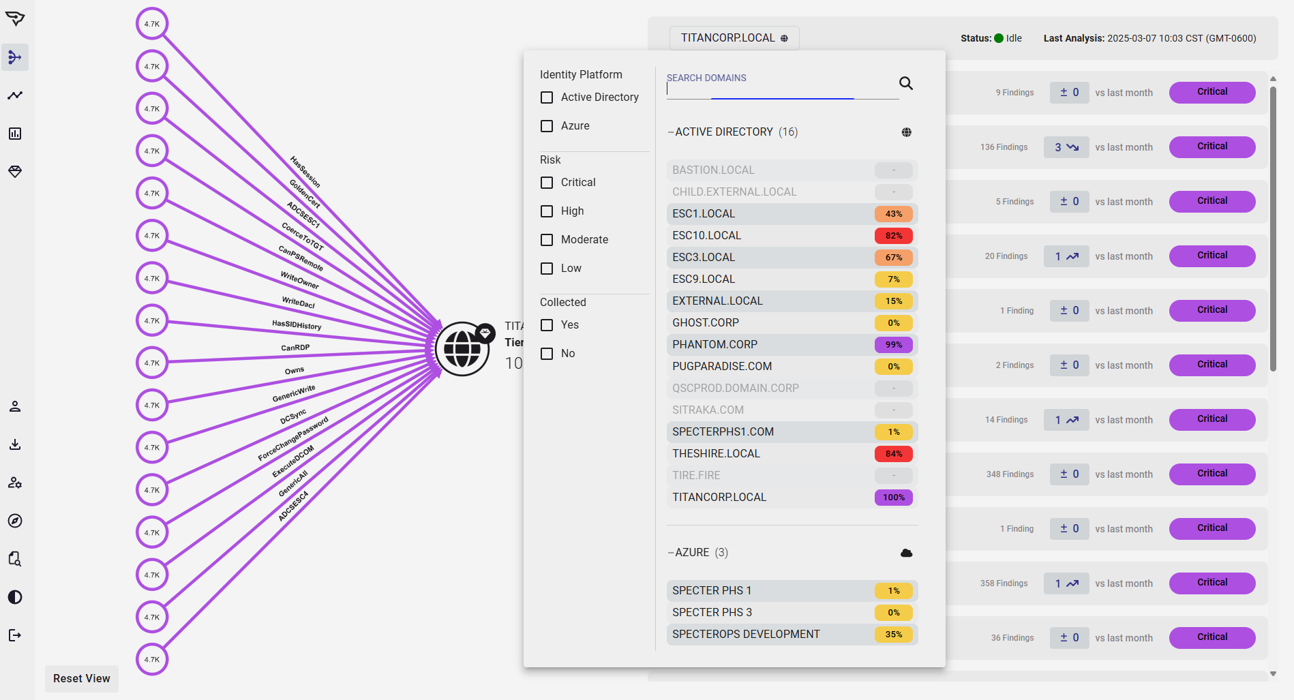Click the diamond badge on the domain node
This screenshot has height=700, width=1294.
pos(485,333)
